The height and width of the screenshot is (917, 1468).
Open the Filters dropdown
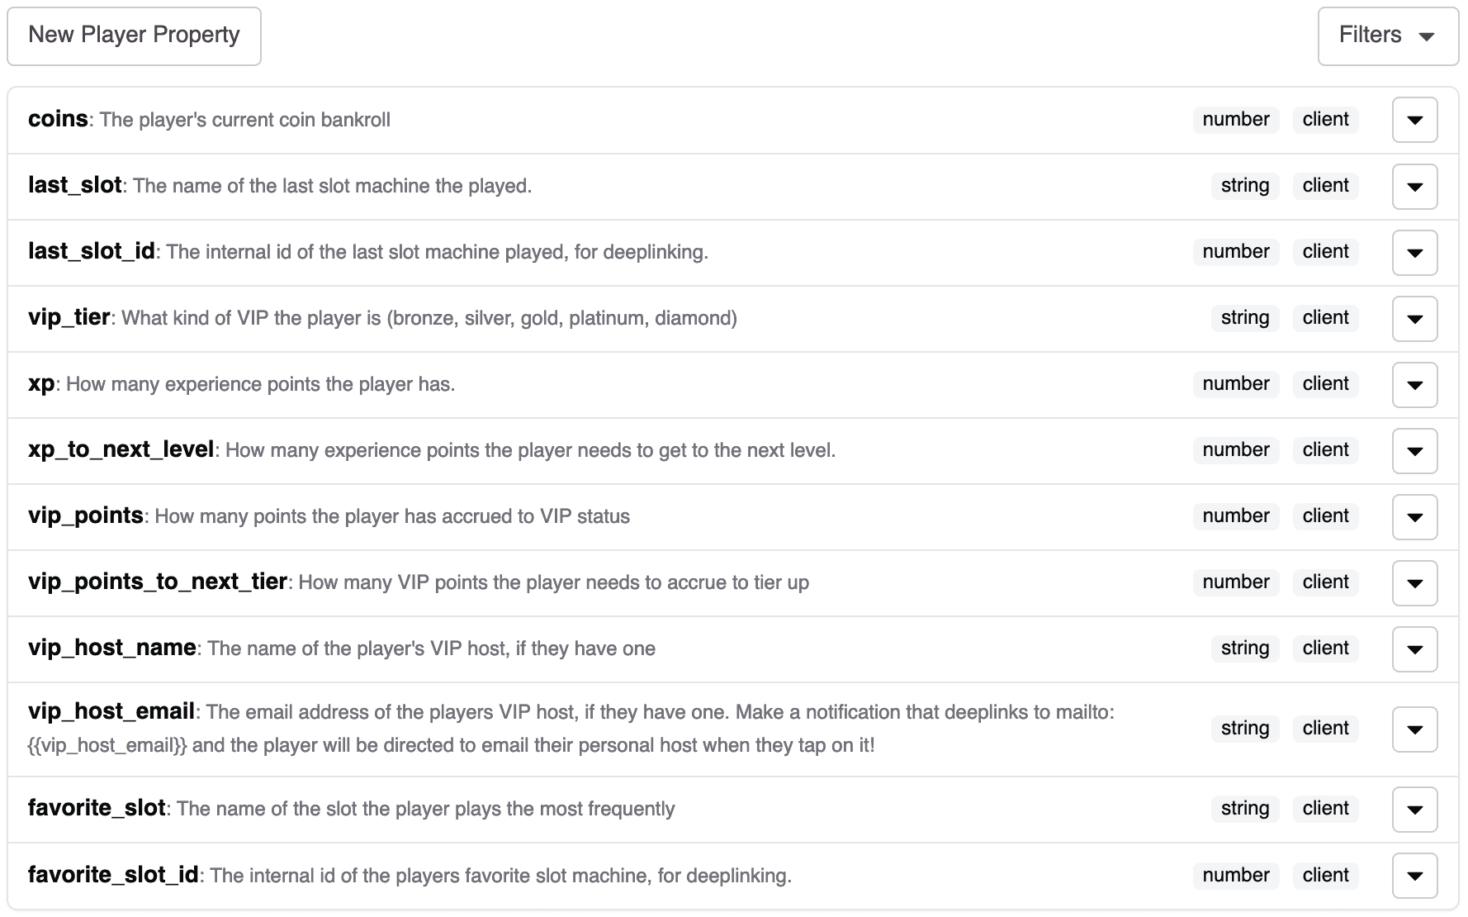pos(1387,36)
